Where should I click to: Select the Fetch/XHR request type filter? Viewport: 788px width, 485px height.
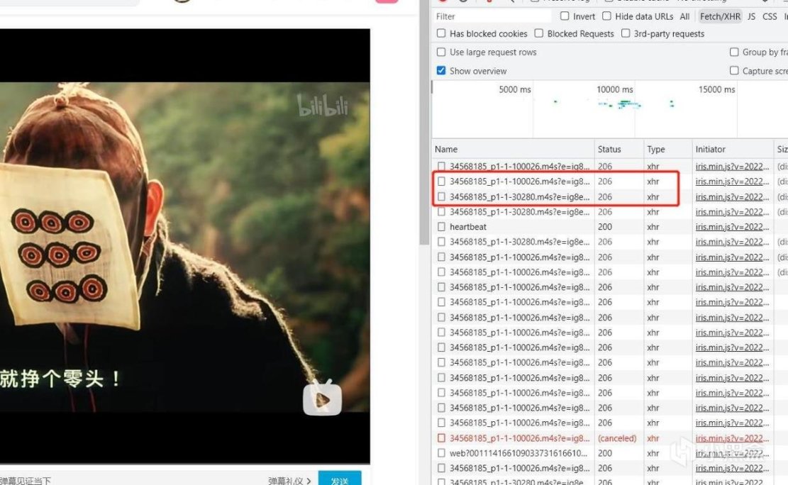click(720, 16)
